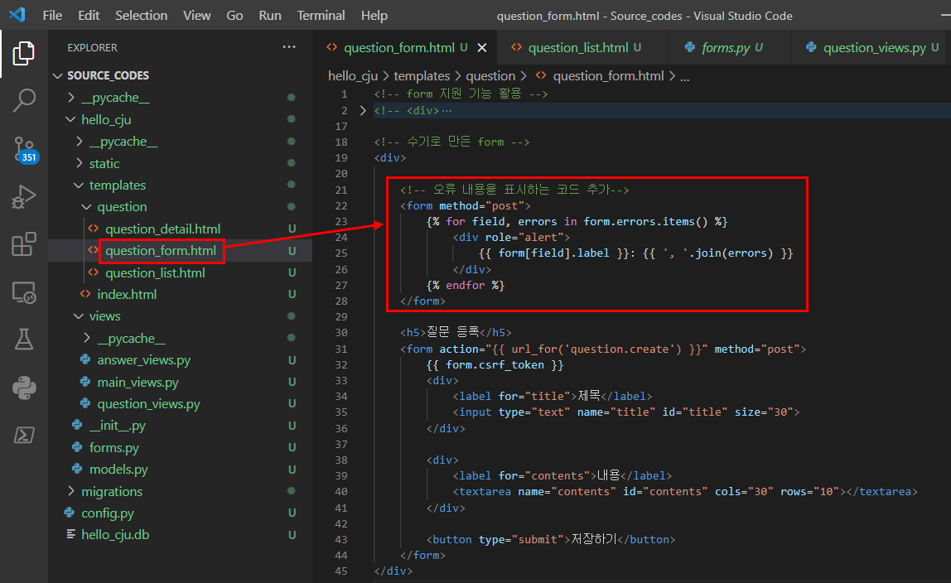Place cursor on line 43 button code
The height and width of the screenshot is (583, 951).
pos(551,539)
